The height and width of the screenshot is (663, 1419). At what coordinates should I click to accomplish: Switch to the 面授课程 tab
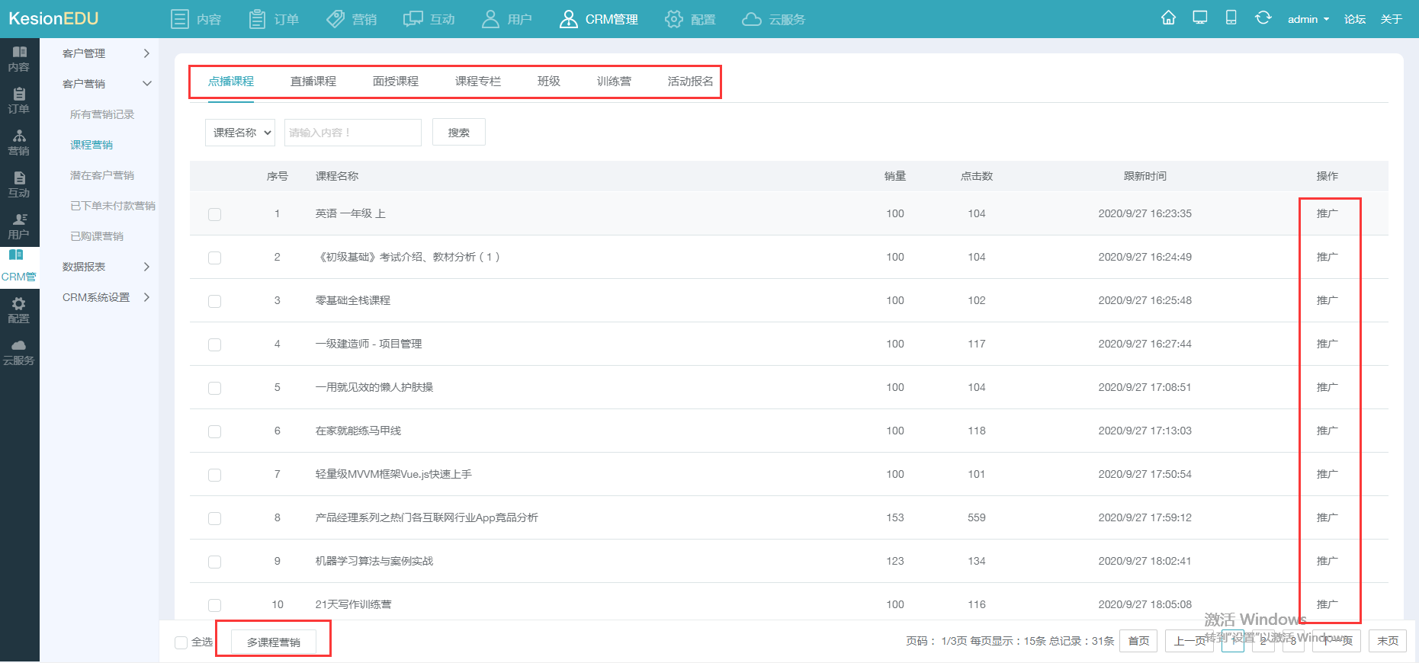pos(396,82)
